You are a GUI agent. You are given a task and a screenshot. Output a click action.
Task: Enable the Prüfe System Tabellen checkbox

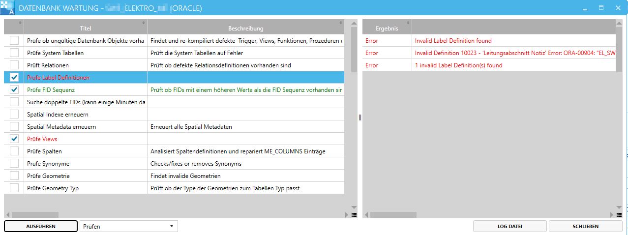pyautogui.click(x=14, y=53)
